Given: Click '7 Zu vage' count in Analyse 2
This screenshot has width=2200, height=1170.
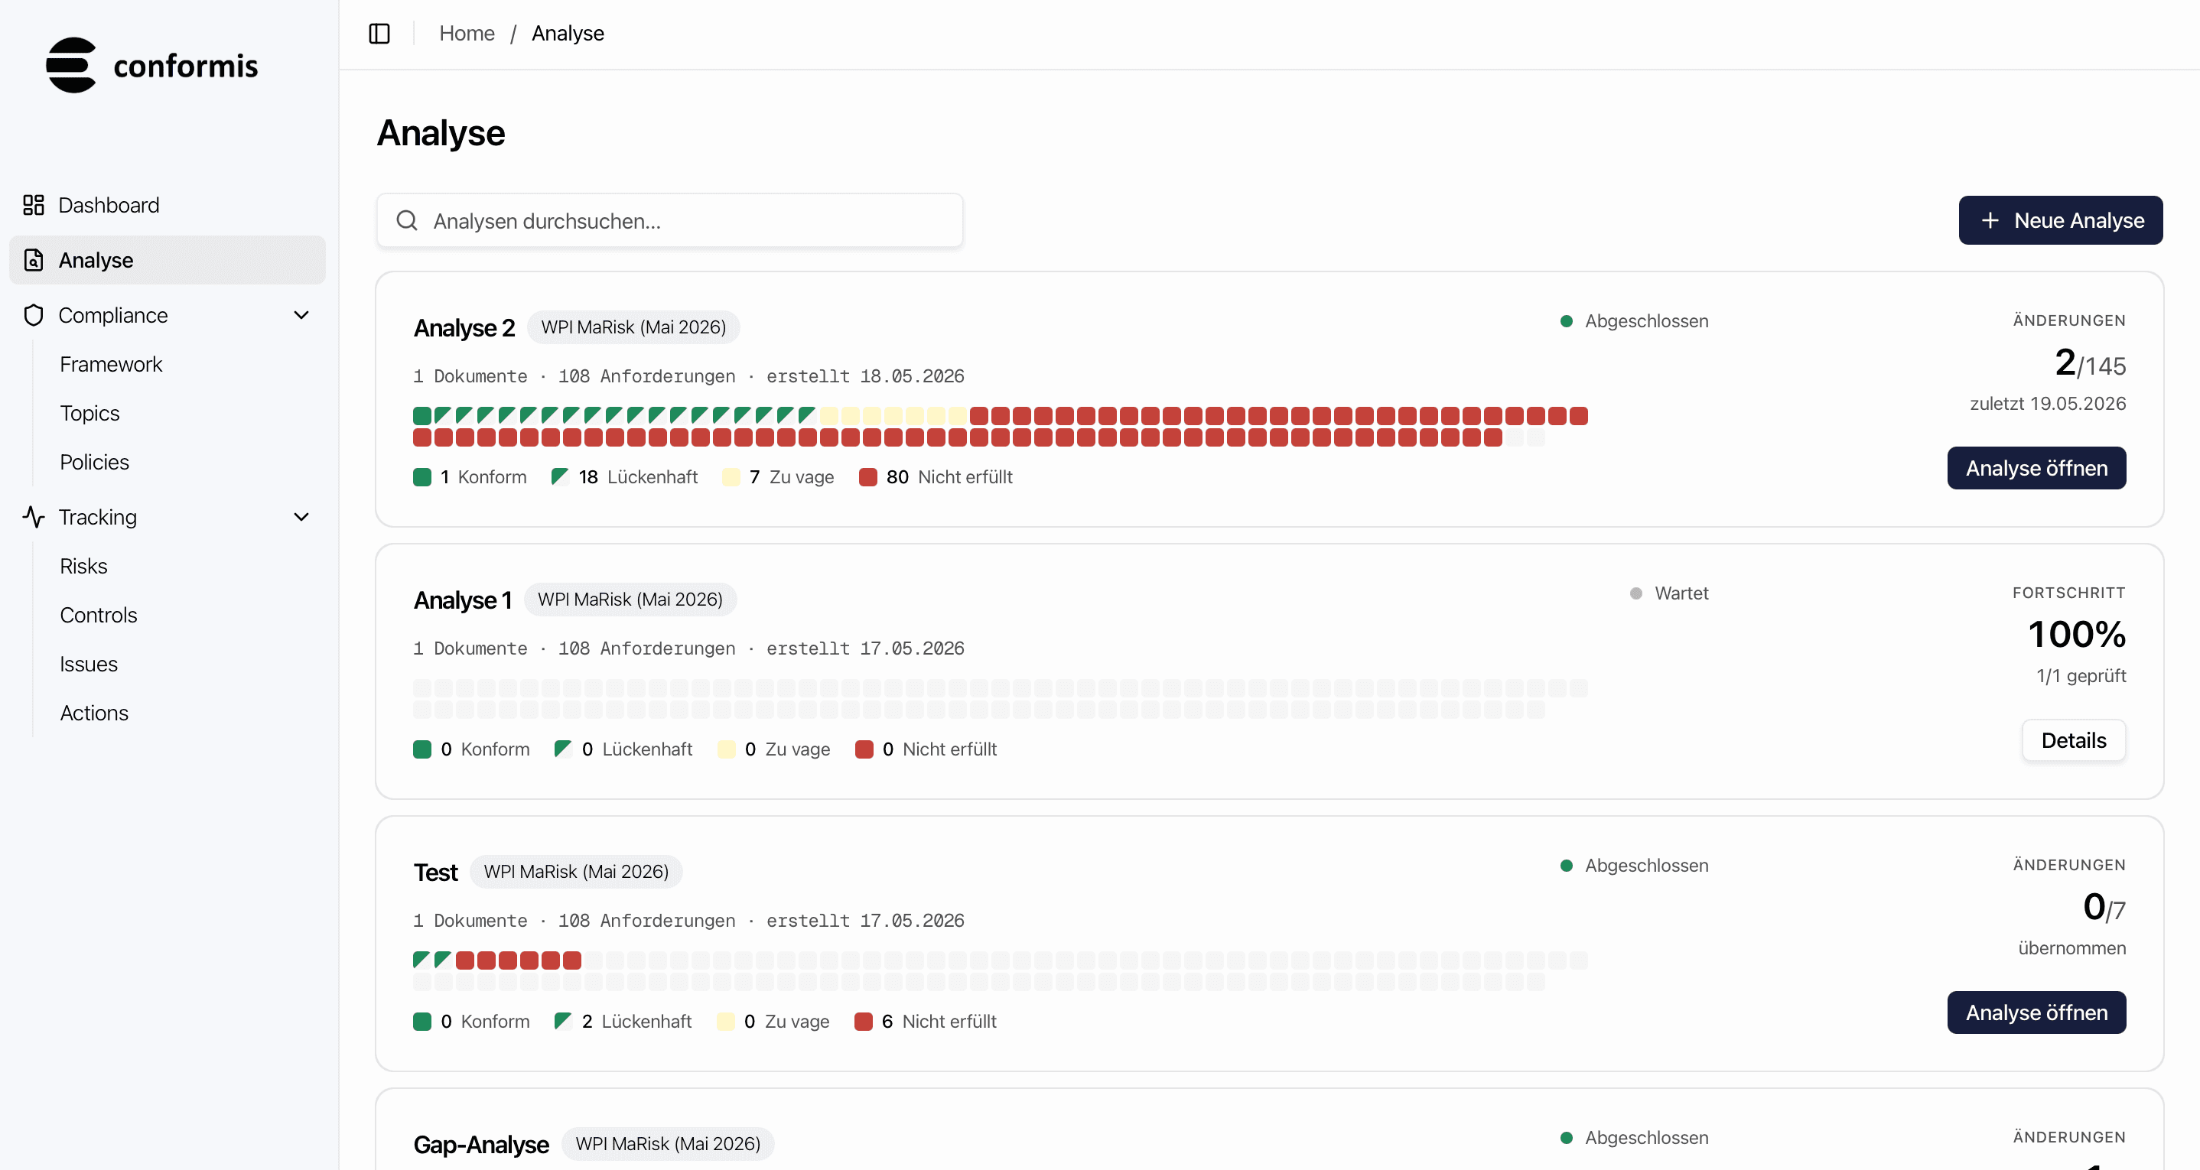Looking at the screenshot, I should click(792, 476).
